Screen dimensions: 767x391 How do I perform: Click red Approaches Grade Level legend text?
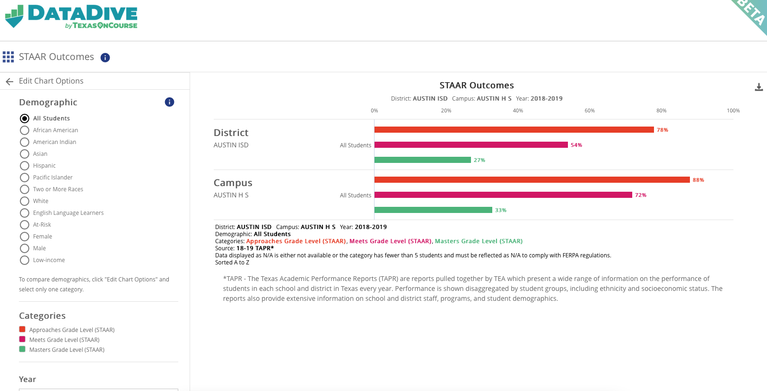(296, 241)
